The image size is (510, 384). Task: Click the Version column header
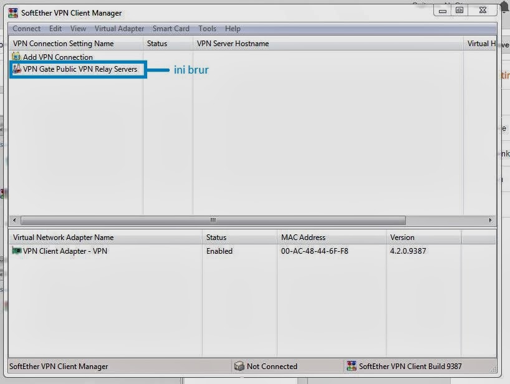pos(423,238)
